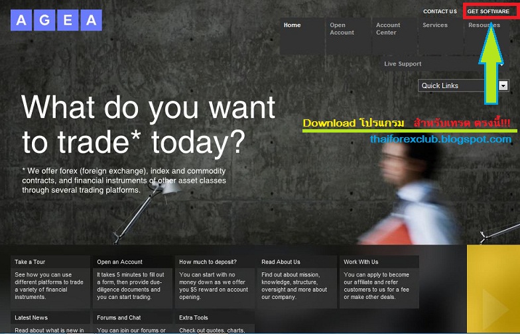Open the Open Account menu
520x334 pixels.
(348, 36)
